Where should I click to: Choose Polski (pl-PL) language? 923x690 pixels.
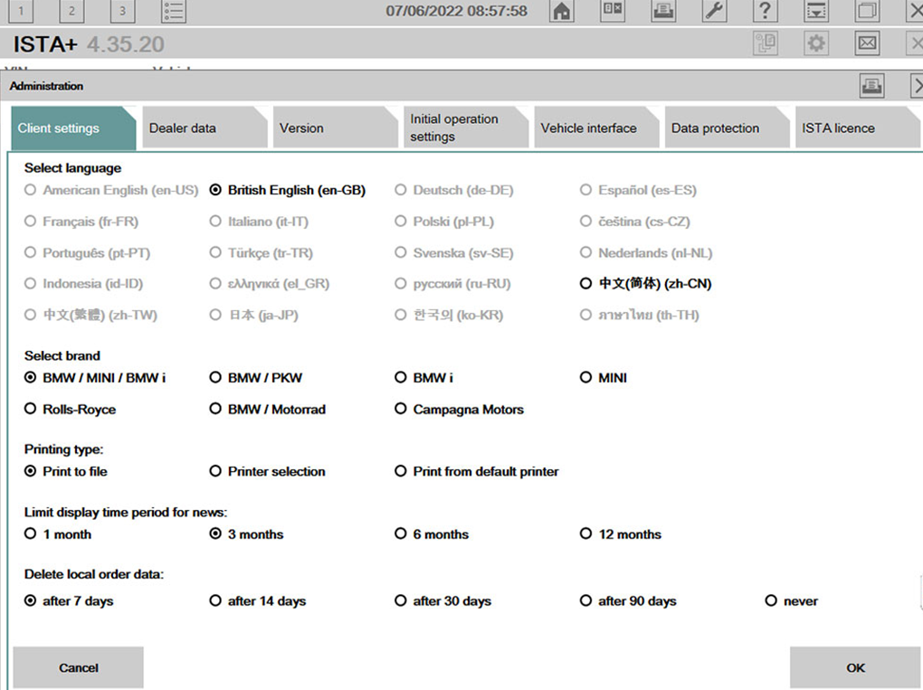coord(444,222)
